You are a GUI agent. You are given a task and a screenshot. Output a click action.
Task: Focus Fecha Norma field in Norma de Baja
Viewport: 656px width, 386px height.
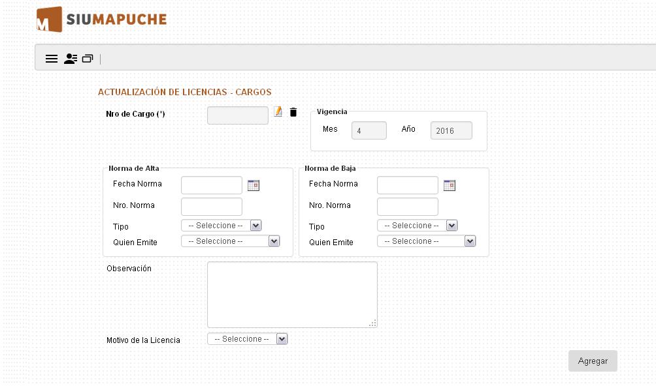pos(407,185)
